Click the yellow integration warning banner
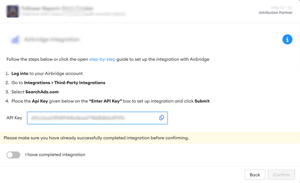Image resolution: width=300 pixels, height=183 pixels. 150,138
